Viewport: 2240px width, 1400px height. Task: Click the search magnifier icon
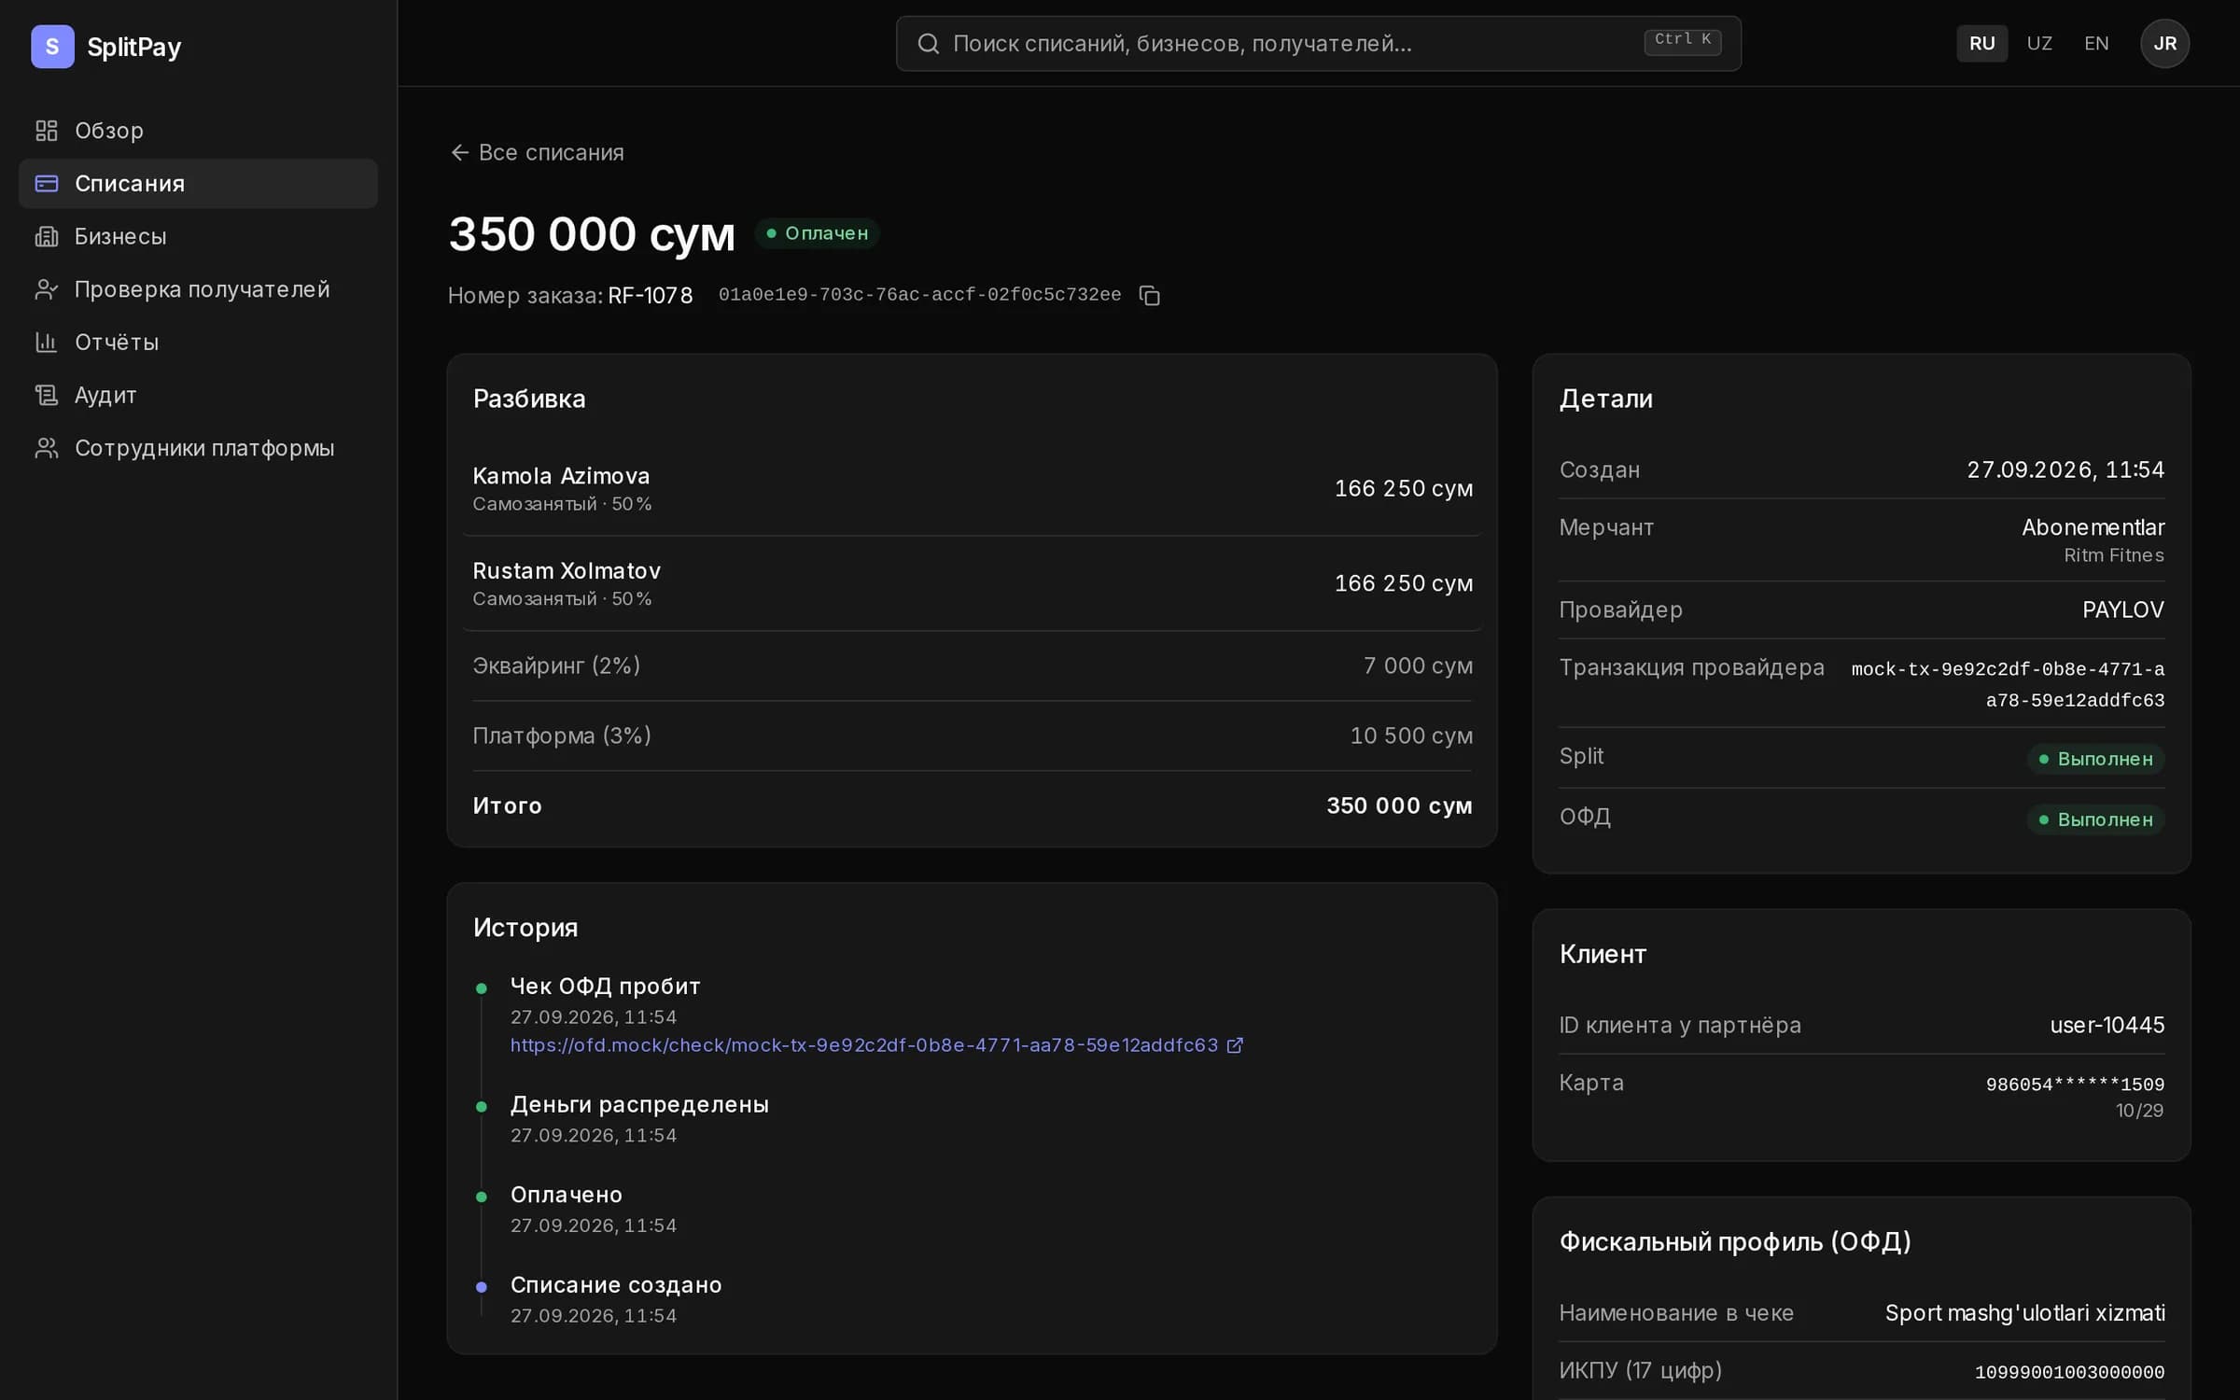[928, 44]
